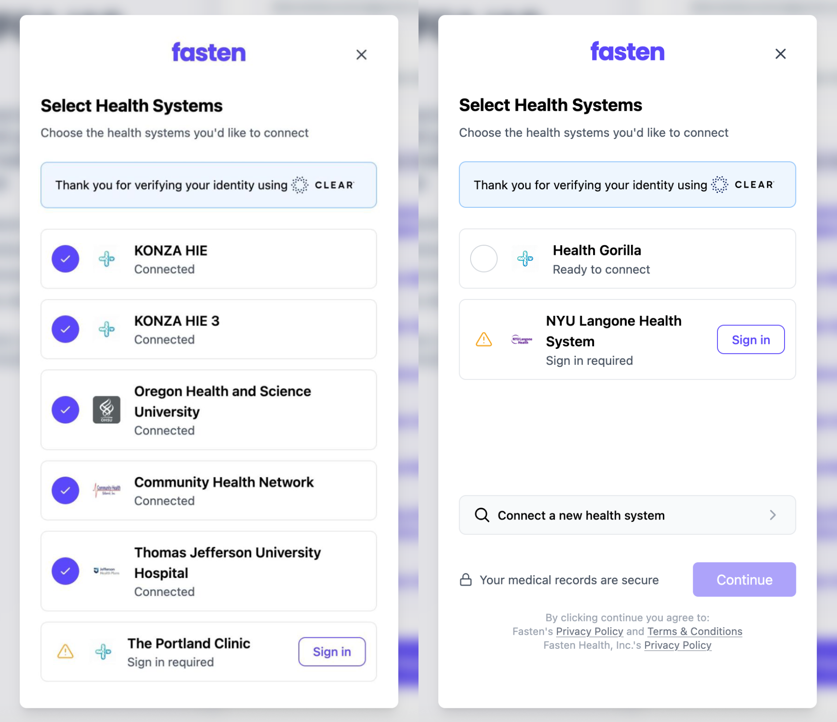
Task: Open the Terms & Conditions link
Action: point(695,631)
